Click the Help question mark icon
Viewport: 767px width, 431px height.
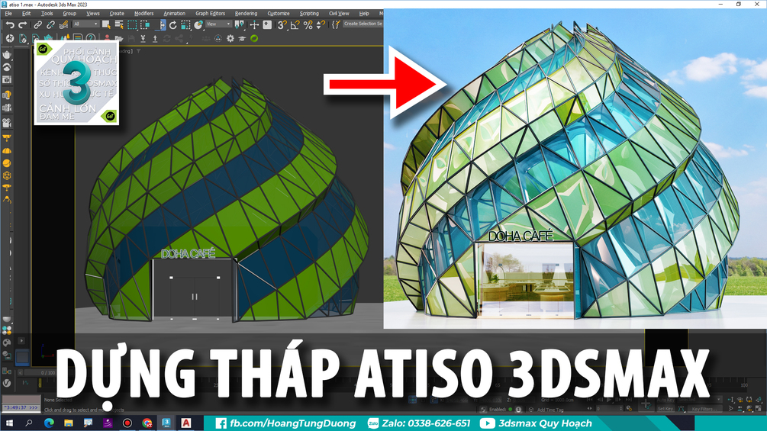91,38
